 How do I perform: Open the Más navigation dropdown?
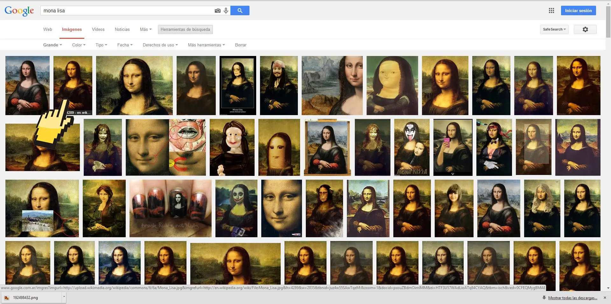(146, 29)
